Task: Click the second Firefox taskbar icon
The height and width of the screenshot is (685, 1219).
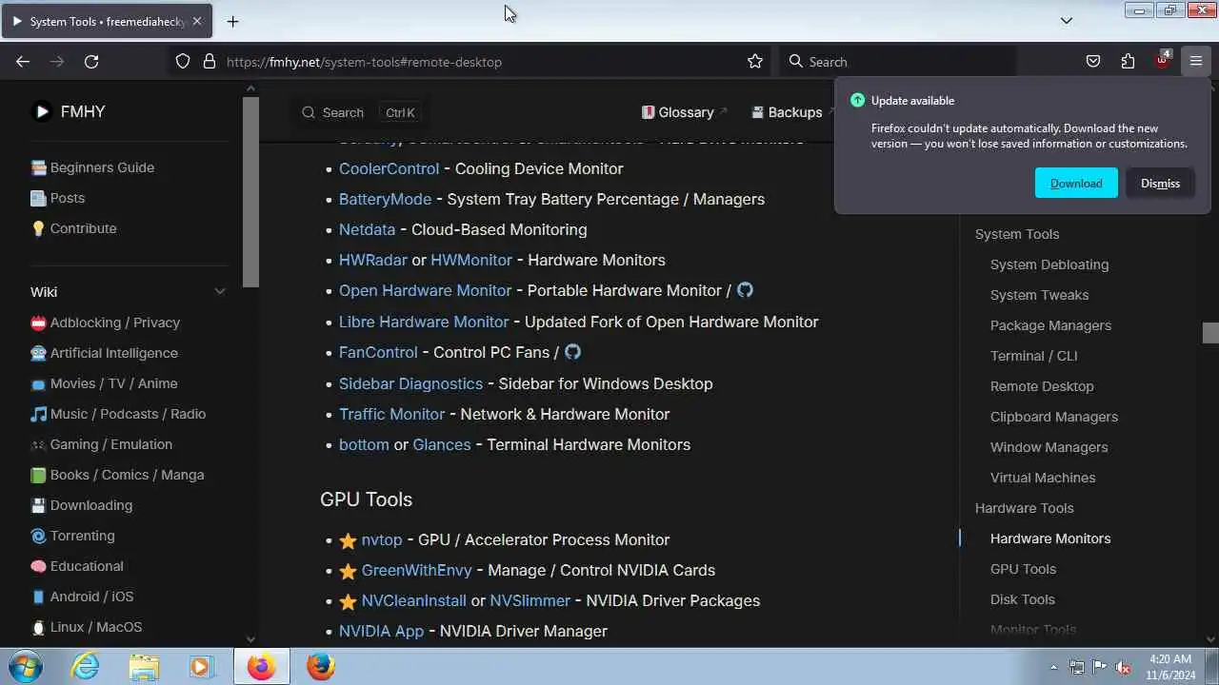Action: pos(321,667)
